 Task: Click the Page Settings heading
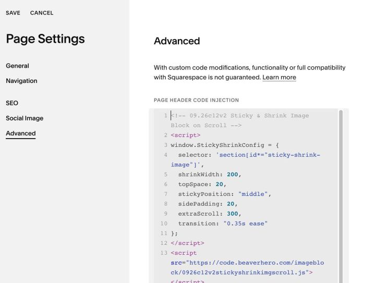[x=45, y=39]
